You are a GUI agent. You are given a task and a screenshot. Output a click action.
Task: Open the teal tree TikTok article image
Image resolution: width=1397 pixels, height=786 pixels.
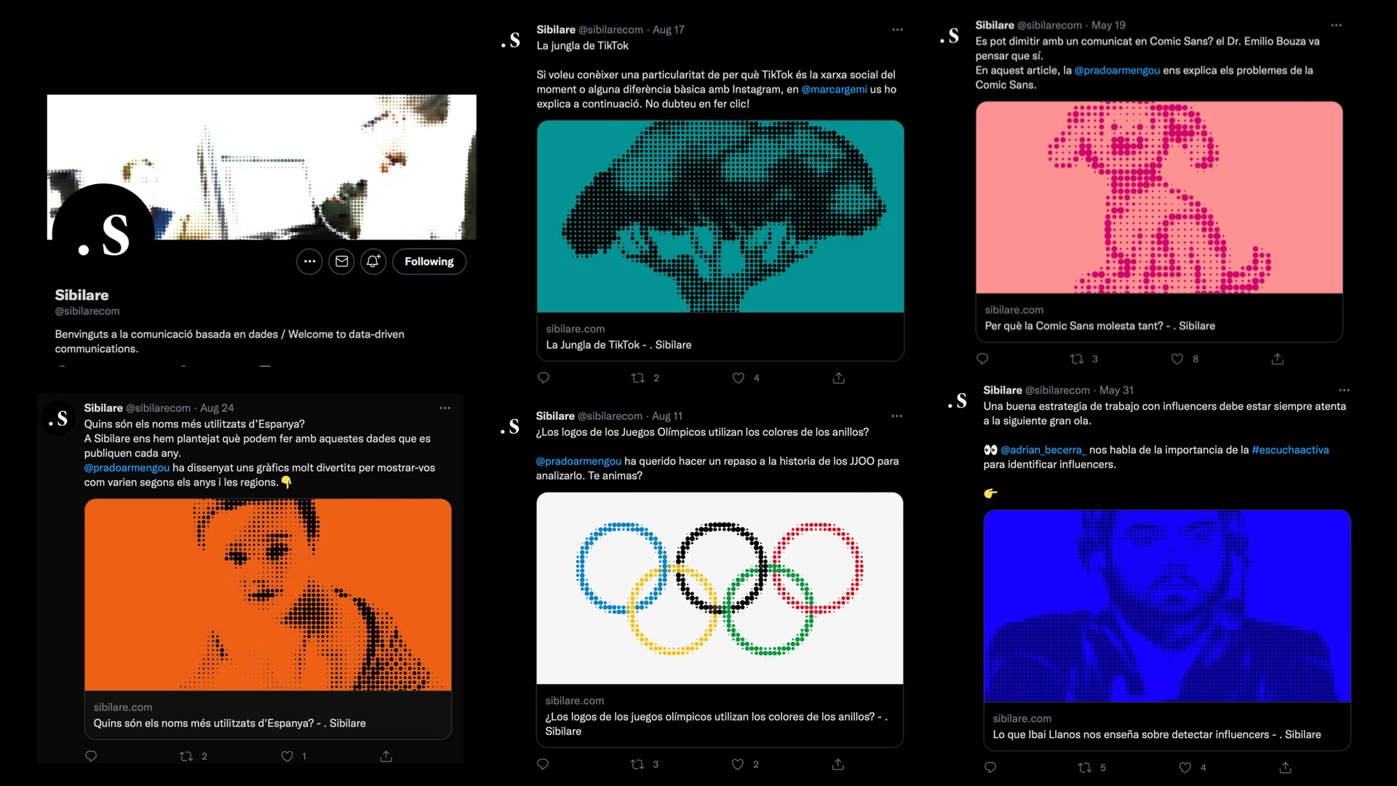720,217
